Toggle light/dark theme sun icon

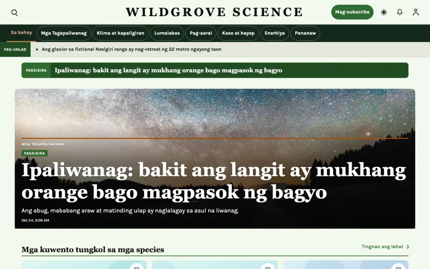[384, 12]
